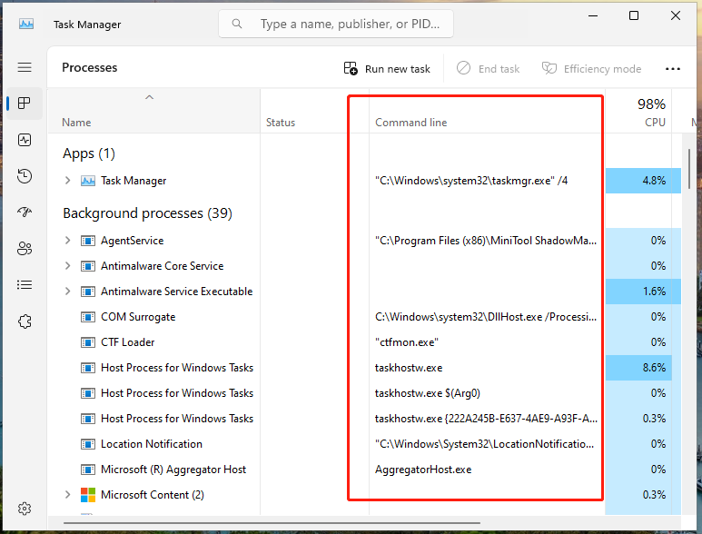Select the Microsoft (R) Aggregator Host name
This screenshot has width=702, height=534.
point(173,470)
